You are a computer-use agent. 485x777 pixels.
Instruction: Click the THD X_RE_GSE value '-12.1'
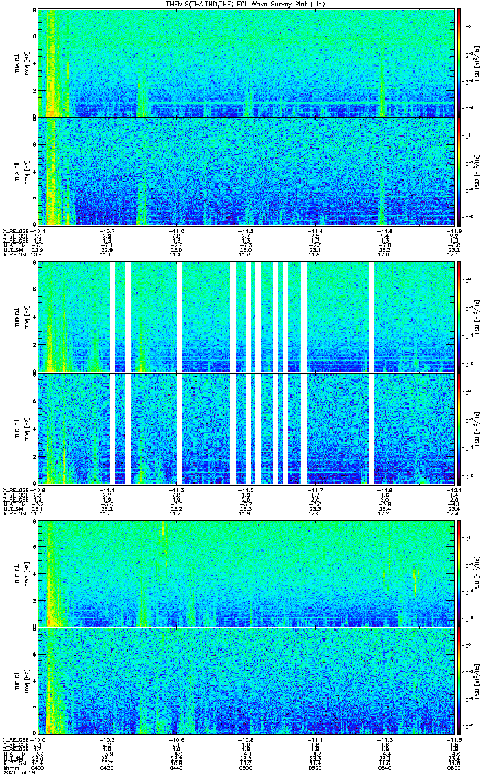[x=454, y=490]
